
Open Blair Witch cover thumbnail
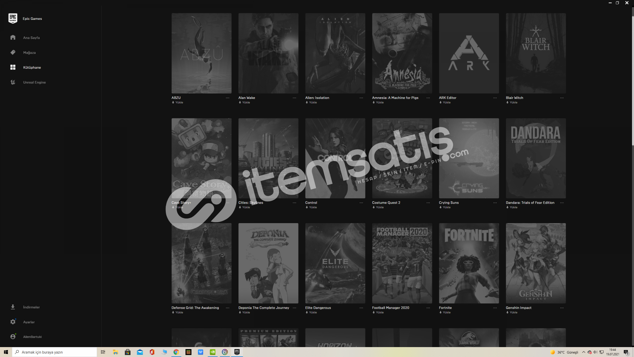click(x=536, y=53)
